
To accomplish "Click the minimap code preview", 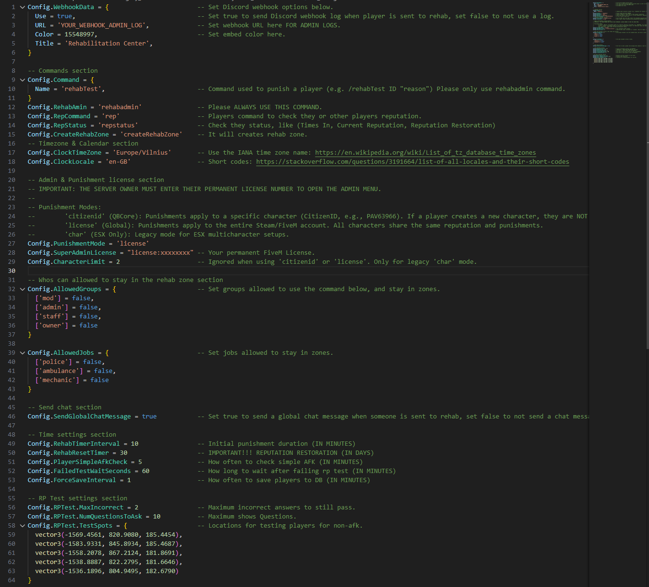I will pos(617,34).
